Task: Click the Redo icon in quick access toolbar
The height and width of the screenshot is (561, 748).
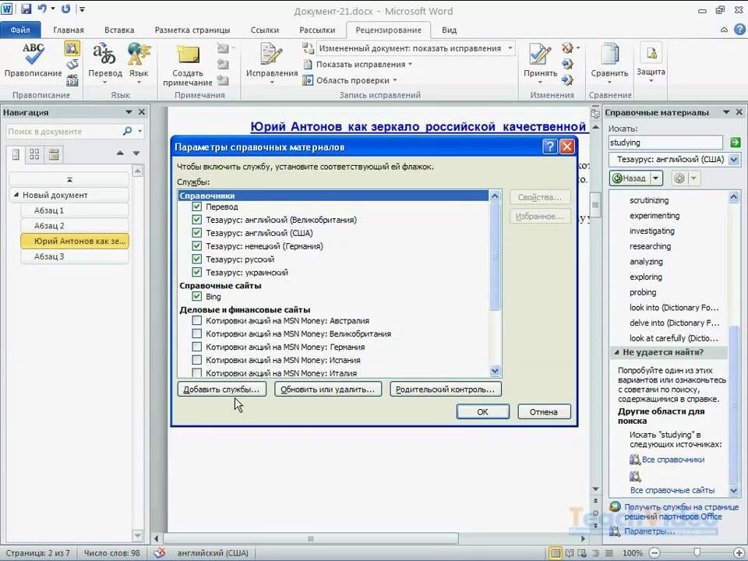Action: (x=65, y=9)
